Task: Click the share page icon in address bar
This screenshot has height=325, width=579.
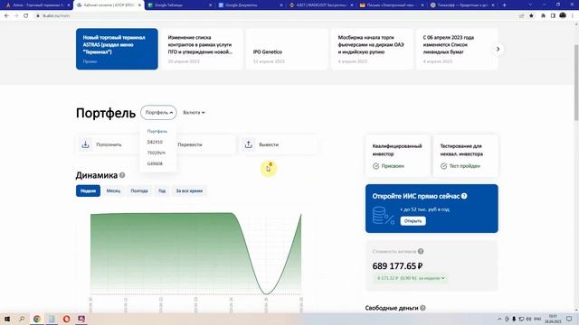Action: (521, 16)
